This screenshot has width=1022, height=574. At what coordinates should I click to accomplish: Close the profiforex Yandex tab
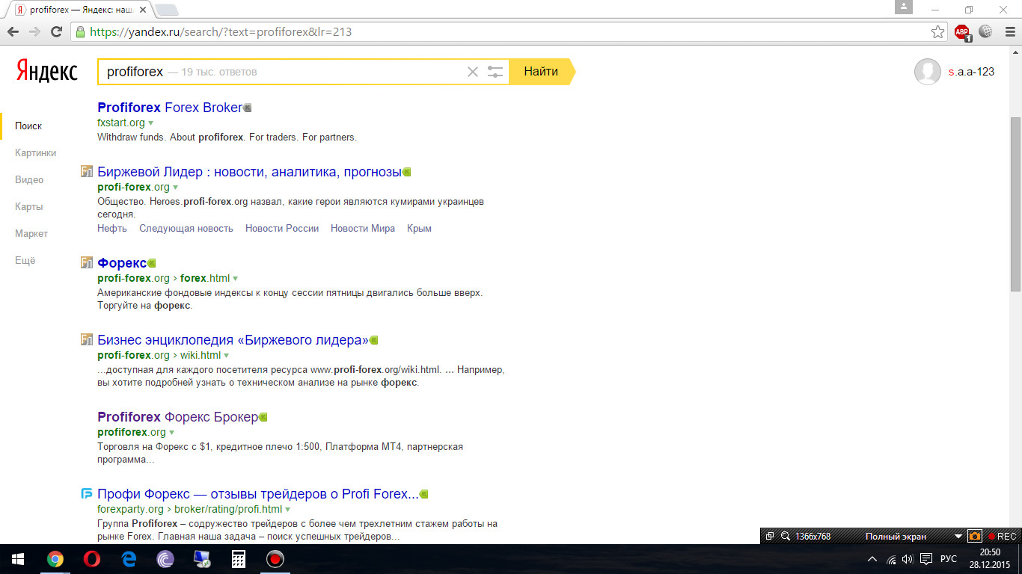[x=144, y=10]
